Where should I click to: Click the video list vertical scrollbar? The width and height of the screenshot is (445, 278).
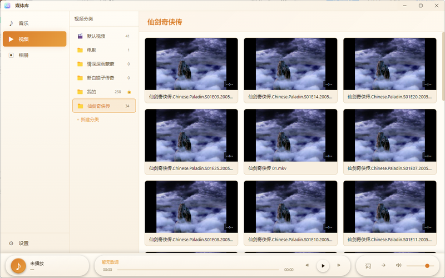[x=443, y=67]
